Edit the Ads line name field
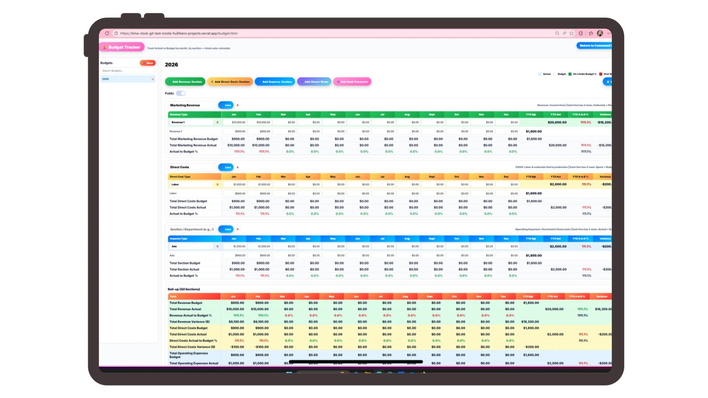The width and height of the screenshot is (708, 398). point(191,246)
